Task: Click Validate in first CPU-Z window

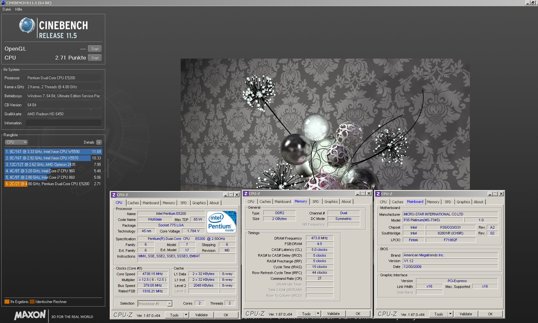Action: click(202, 315)
